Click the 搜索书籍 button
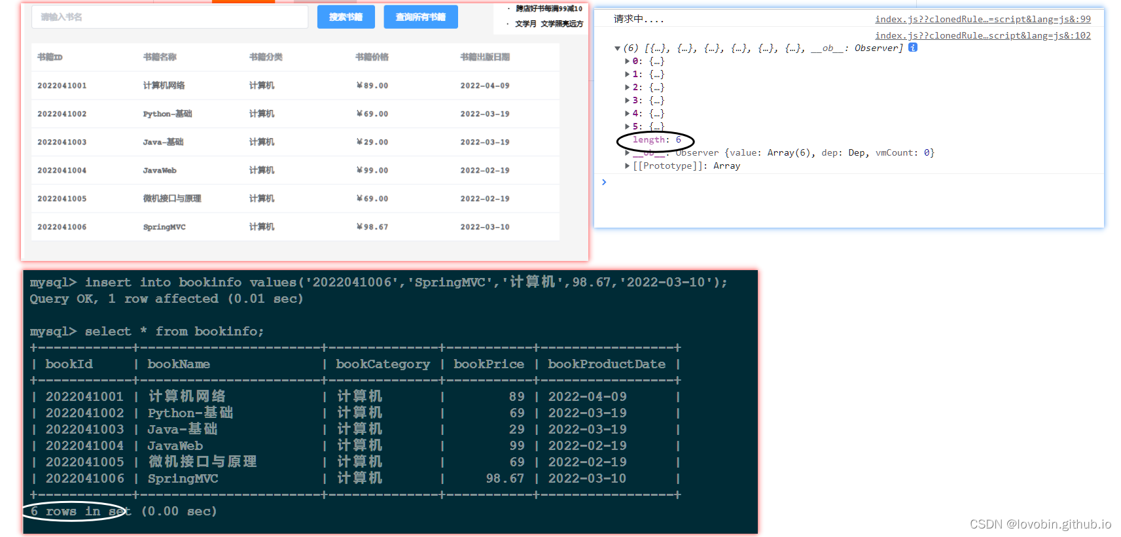Image resolution: width=1121 pixels, height=537 pixels. [346, 17]
